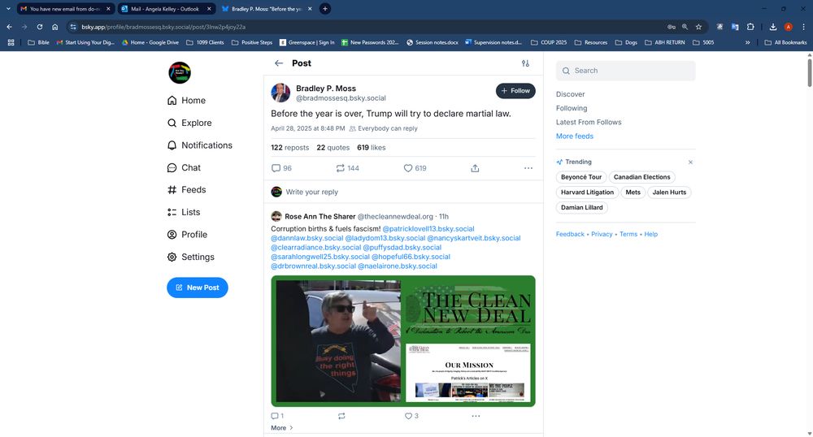Open The Clean New Deal image

[x=403, y=341]
